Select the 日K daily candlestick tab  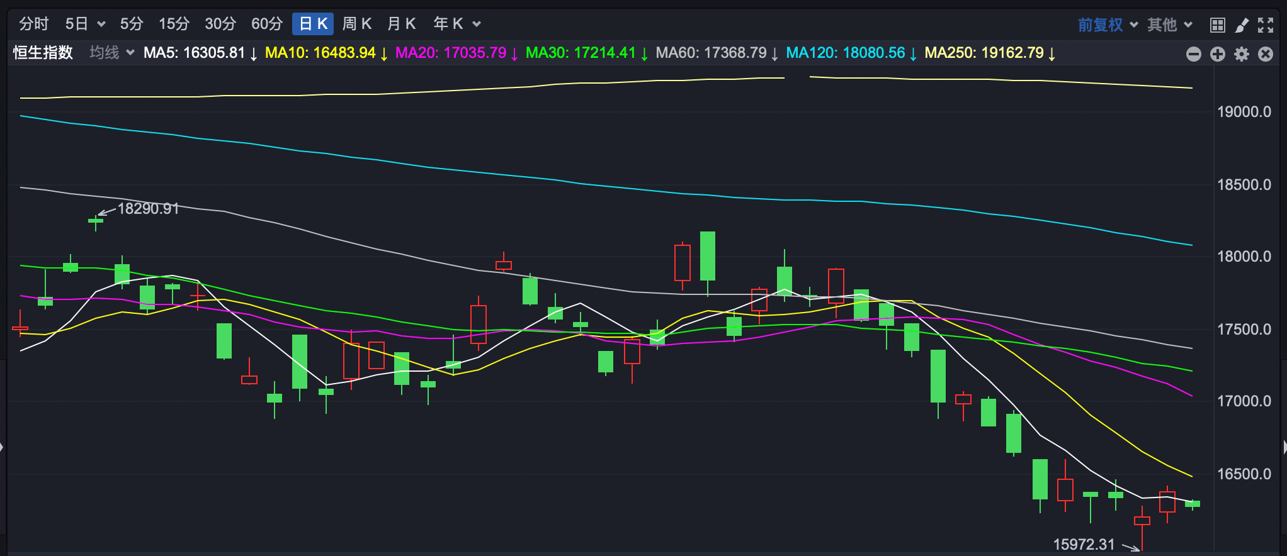313,24
